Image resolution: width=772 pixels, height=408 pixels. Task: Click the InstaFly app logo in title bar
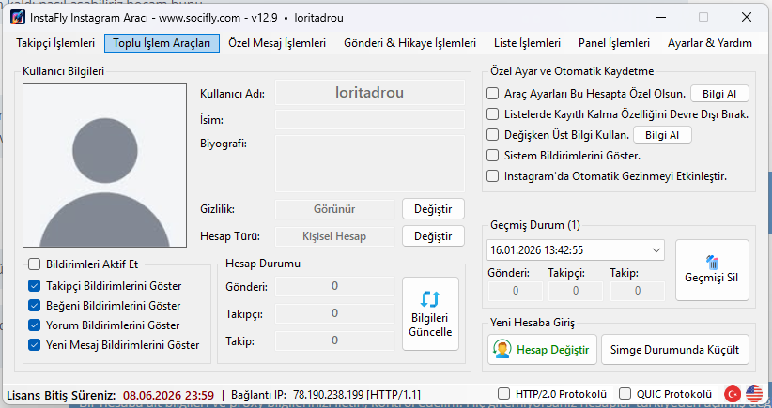tap(18, 18)
